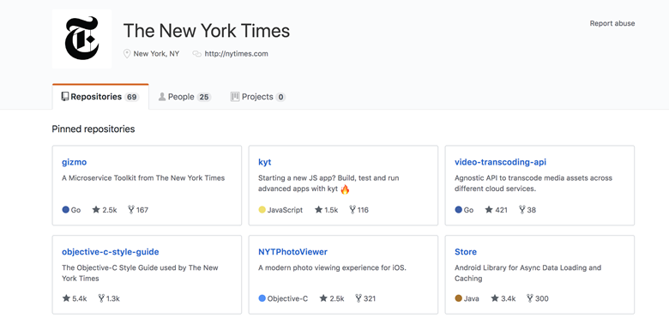Open the gizmo repository link
Viewport: 669px width, 330px height.
[75, 162]
